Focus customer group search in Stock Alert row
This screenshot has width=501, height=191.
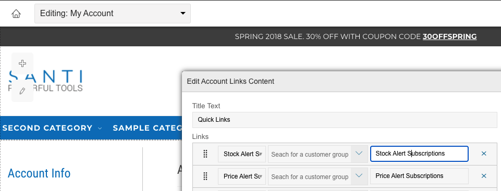click(310, 155)
